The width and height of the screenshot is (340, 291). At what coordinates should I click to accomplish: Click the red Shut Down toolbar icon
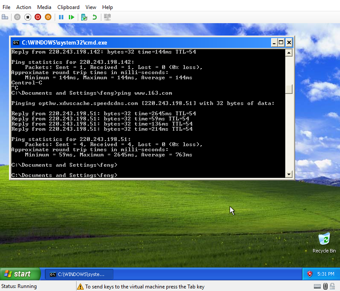point(38,17)
